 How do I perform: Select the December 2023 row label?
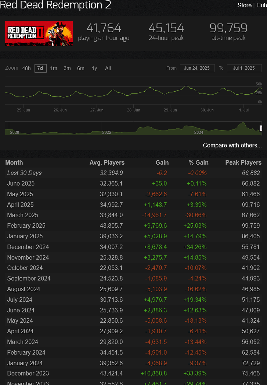(28, 373)
